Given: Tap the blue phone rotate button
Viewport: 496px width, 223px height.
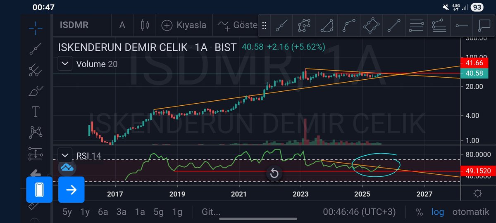Looking at the screenshot, I should [x=39, y=190].
